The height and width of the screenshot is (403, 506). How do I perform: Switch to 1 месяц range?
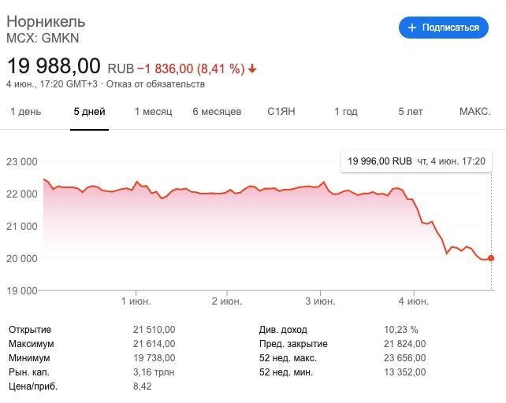tap(153, 112)
